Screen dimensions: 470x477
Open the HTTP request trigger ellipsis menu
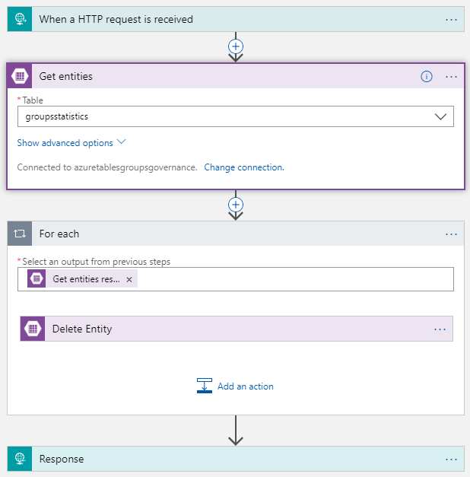click(x=451, y=19)
